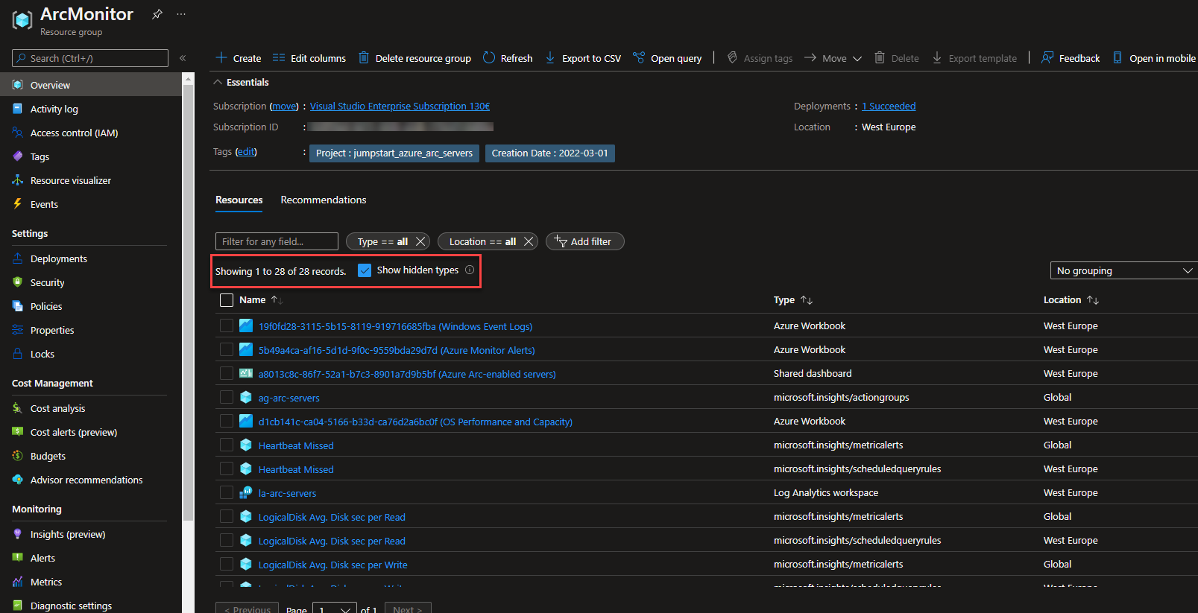Click the info icon beside Show hidden types
Viewport: 1198px width, 613px height.
pyautogui.click(x=470, y=270)
